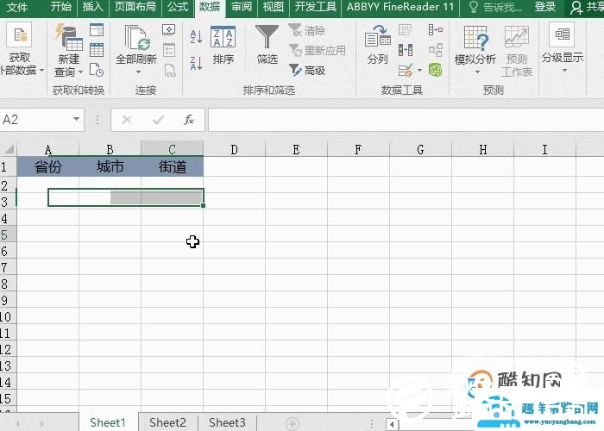Image resolution: width=604 pixels, height=431 pixels.
Task: Click the 合并计算 consolidate icon
Action: pos(436,29)
